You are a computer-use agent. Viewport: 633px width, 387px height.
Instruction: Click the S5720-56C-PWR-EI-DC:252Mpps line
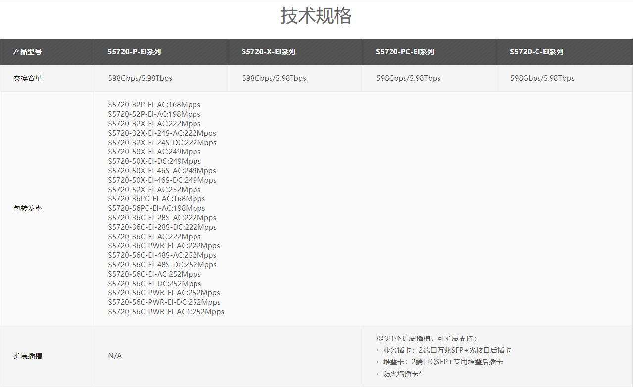tap(164, 302)
